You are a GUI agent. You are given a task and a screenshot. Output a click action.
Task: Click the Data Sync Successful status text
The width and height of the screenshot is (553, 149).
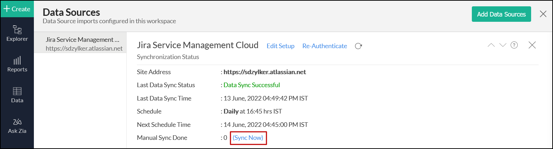click(252, 85)
